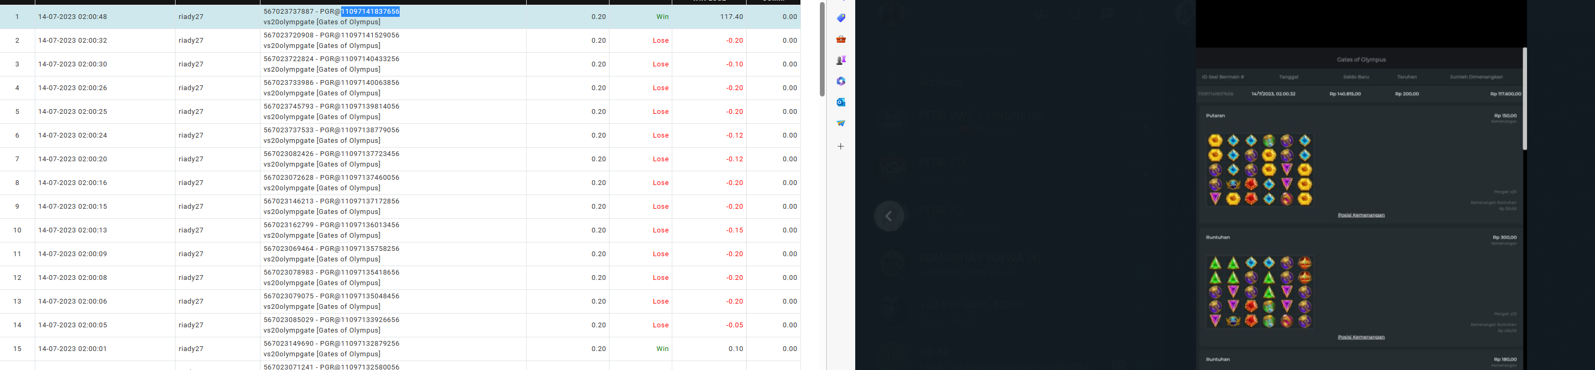Select row 1 timestamp 14-07-2023 02:00:48
Viewport: 1595px width, 370px height.
click(72, 17)
